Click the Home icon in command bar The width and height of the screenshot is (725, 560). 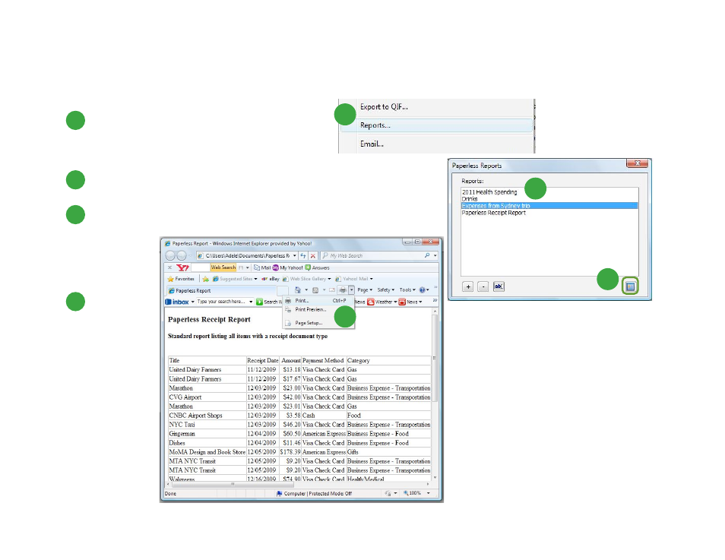298,290
